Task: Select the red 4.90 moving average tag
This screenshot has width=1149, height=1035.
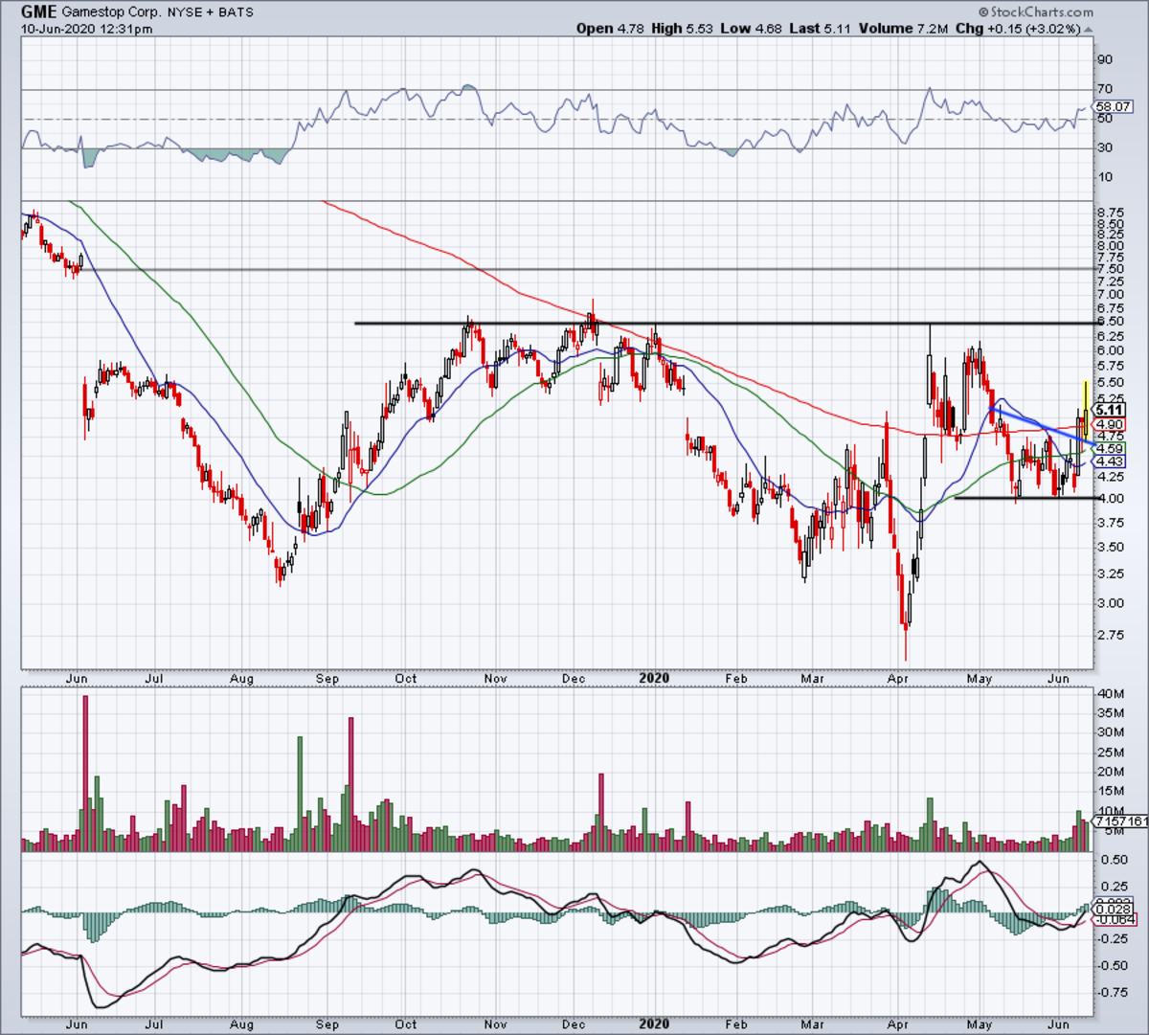Action: click(1111, 424)
